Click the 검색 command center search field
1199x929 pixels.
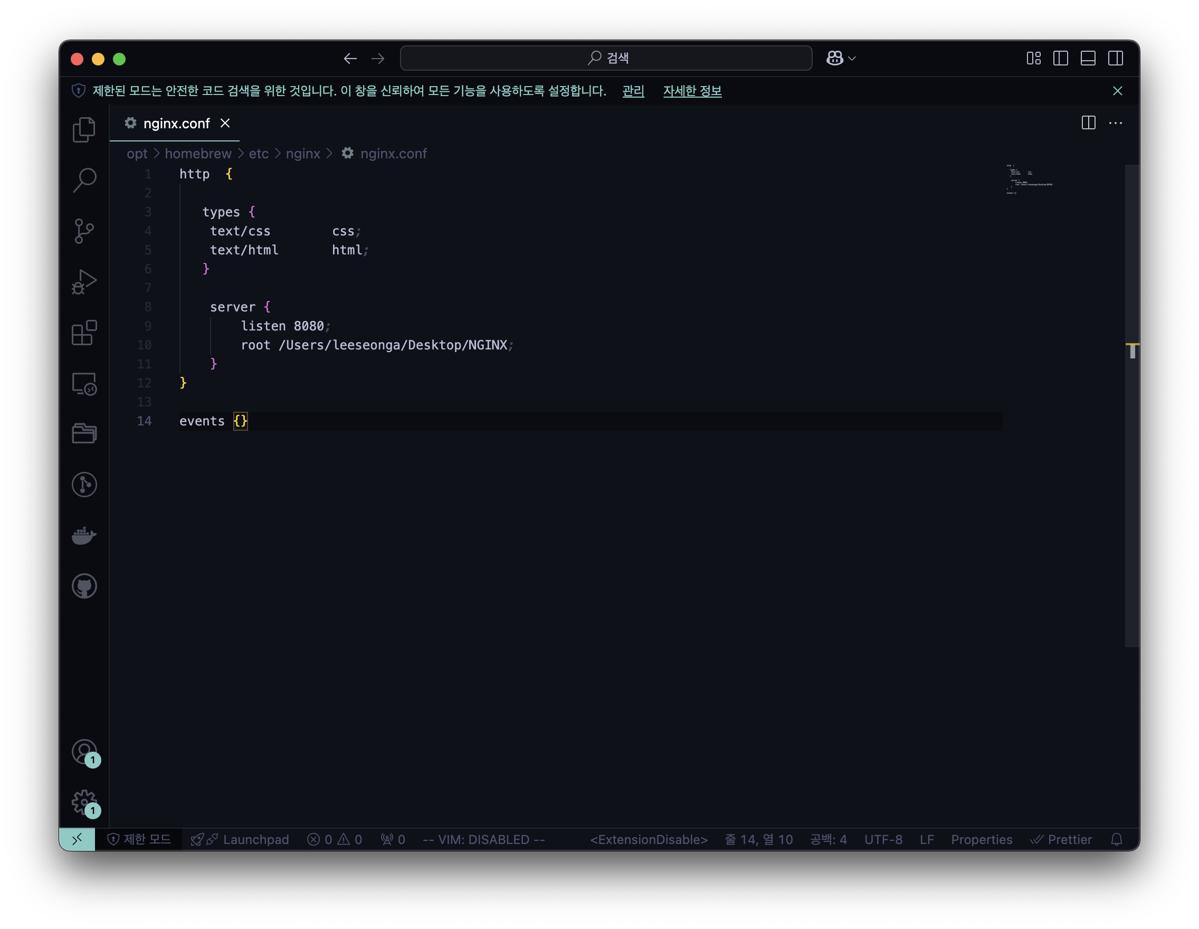coord(605,58)
